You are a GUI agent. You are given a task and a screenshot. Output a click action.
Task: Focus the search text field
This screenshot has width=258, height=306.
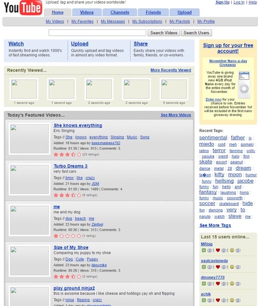pos(97,33)
